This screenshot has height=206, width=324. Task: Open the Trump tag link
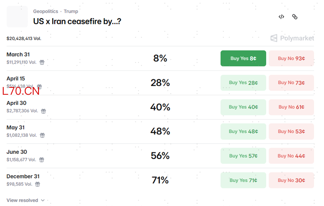coord(71,11)
